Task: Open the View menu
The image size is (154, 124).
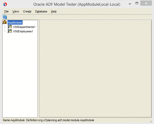Action: click(x=16, y=11)
